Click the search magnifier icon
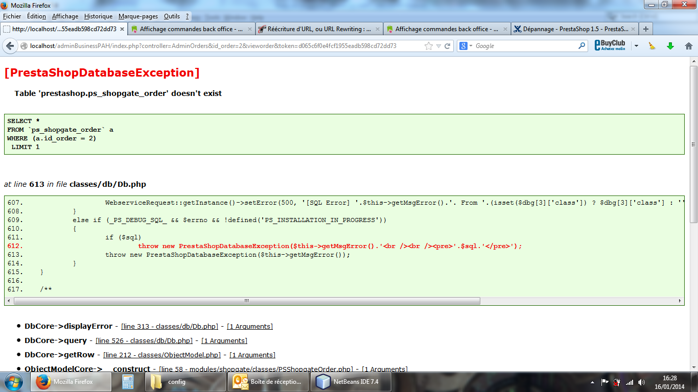This screenshot has height=392, width=698. click(x=581, y=46)
